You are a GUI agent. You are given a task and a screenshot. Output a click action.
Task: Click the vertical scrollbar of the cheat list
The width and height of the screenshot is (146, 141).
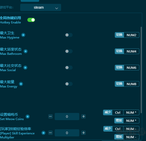point(141,70)
